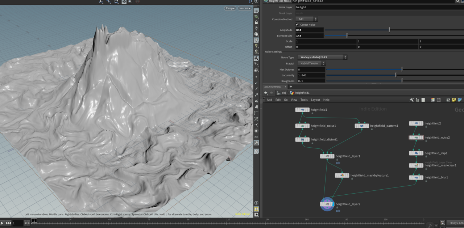
Task: Open the Tools menu in the network editor
Action: pyautogui.click(x=304, y=100)
